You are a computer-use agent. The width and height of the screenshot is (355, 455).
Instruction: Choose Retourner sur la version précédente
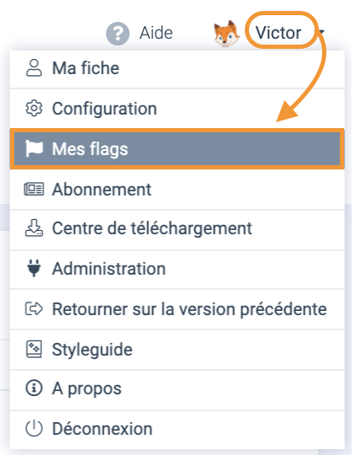(x=177, y=309)
